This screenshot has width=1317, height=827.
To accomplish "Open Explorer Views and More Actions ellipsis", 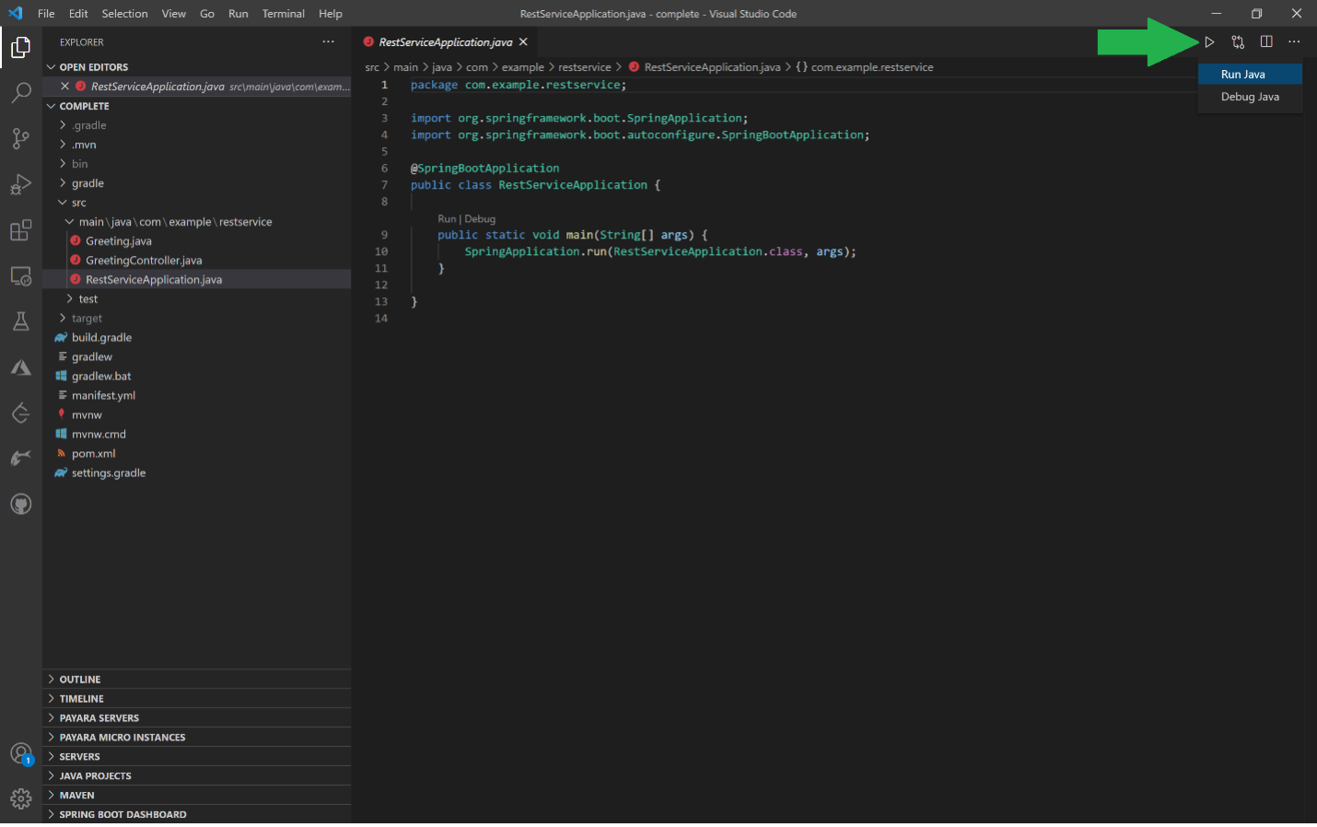I will (x=329, y=41).
